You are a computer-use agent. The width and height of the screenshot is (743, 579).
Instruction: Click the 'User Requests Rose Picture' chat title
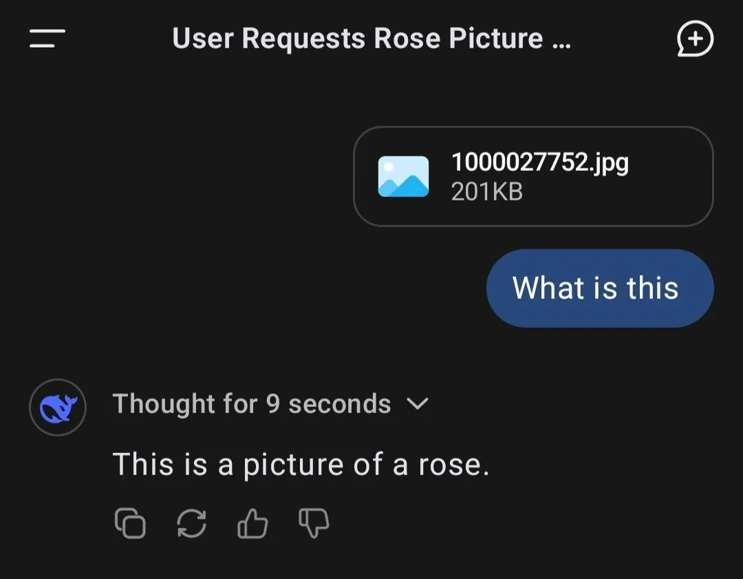click(x=357, y=38)
